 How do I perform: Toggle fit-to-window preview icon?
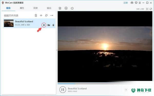(x=147, y=9)
